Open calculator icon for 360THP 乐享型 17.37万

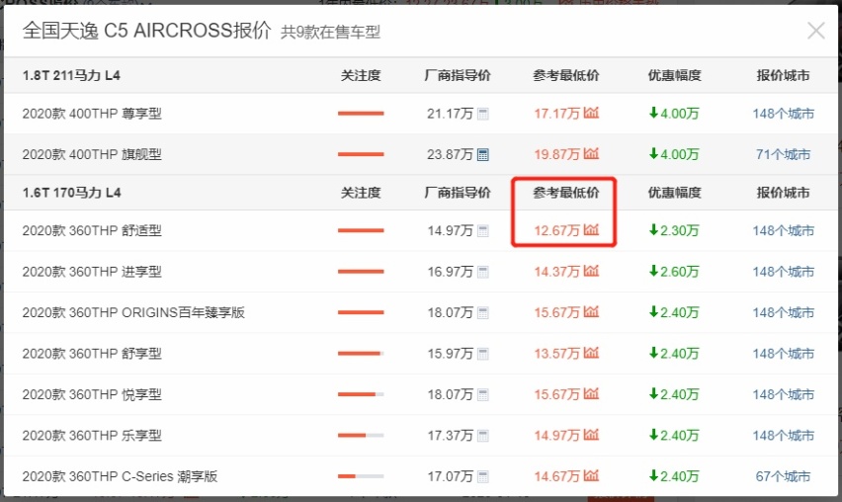[482, 436]
